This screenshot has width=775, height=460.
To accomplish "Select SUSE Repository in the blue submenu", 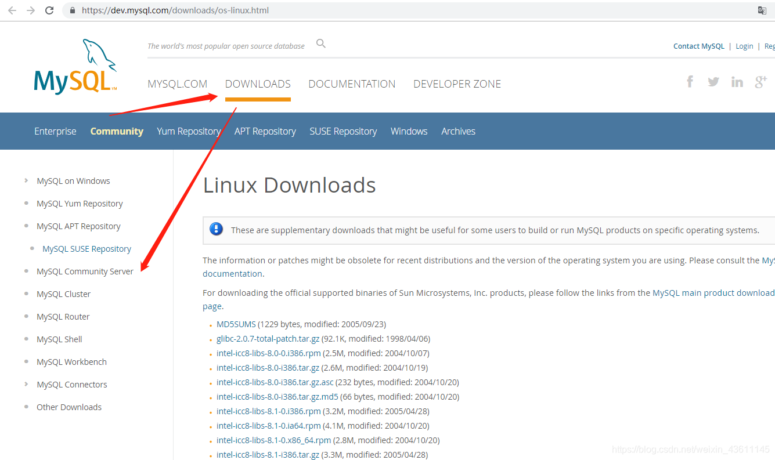I will pos(343,131).
